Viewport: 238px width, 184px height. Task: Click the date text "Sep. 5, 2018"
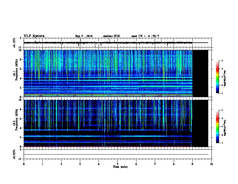[x=84, y=36]
